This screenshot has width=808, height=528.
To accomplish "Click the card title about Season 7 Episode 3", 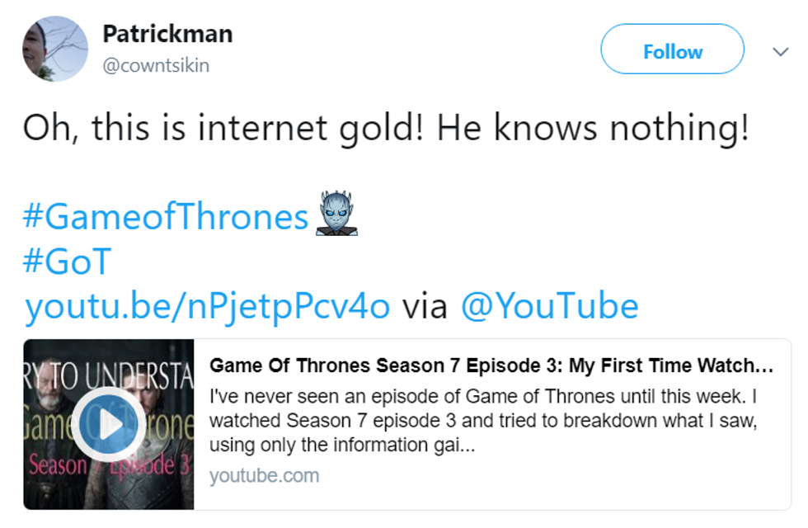I will coord(491,365).
